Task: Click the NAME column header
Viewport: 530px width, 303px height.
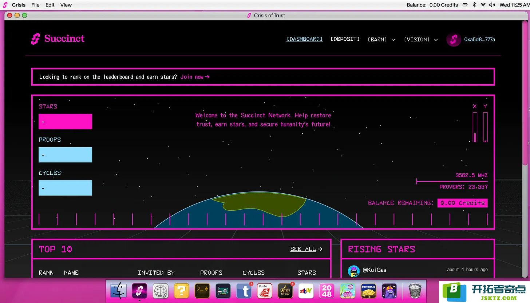Action: [x=71, y=272]
